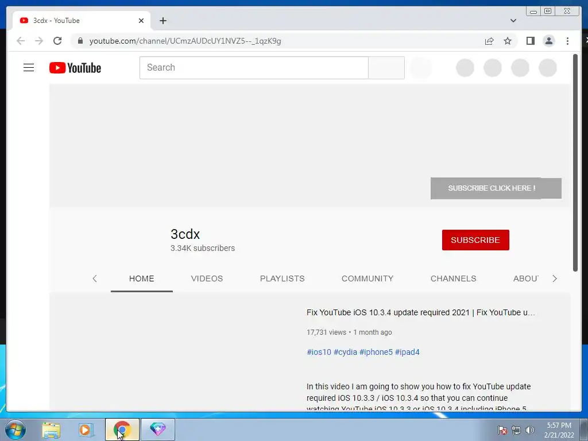The image size is (588, 441).
Task: Switch to the PLAYLISTS tab
Action: tap(283, 278)
